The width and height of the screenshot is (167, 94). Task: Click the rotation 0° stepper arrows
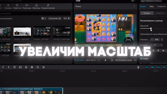(162, 45)
